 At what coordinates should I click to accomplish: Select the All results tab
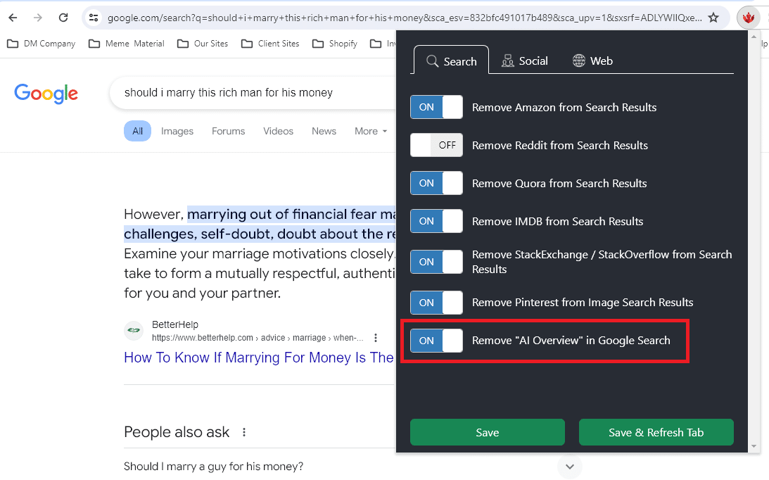[137, 131]
